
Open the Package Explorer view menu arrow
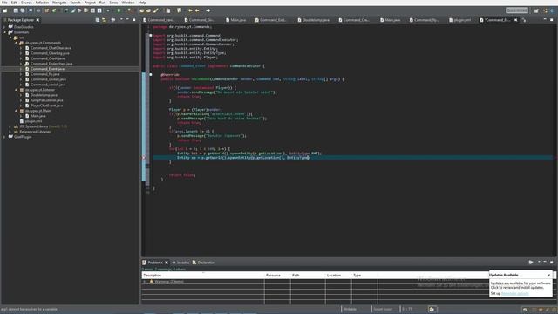click(121, 19)
